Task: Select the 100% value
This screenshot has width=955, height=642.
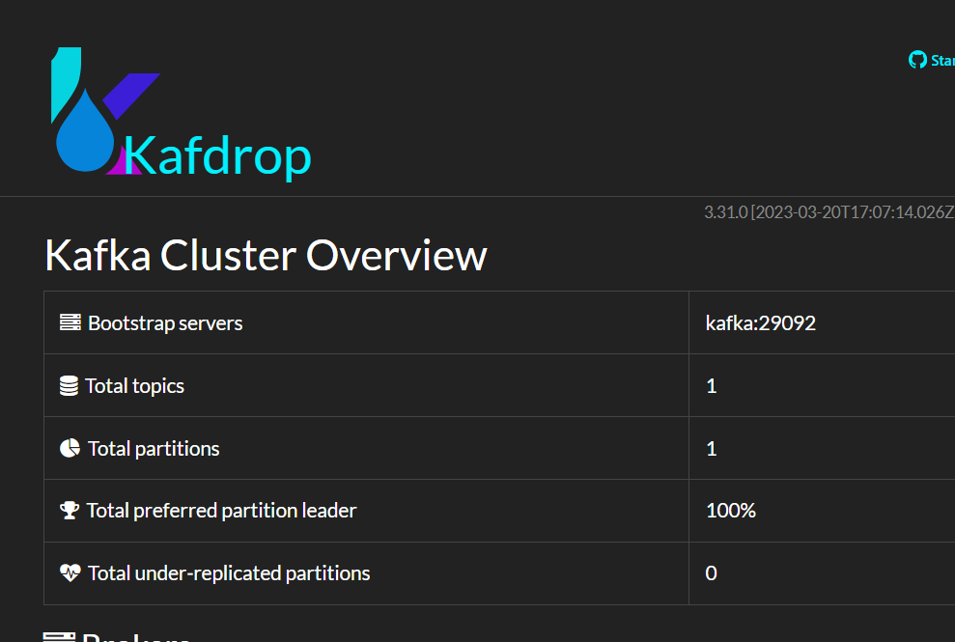Action: click(731, 511)
